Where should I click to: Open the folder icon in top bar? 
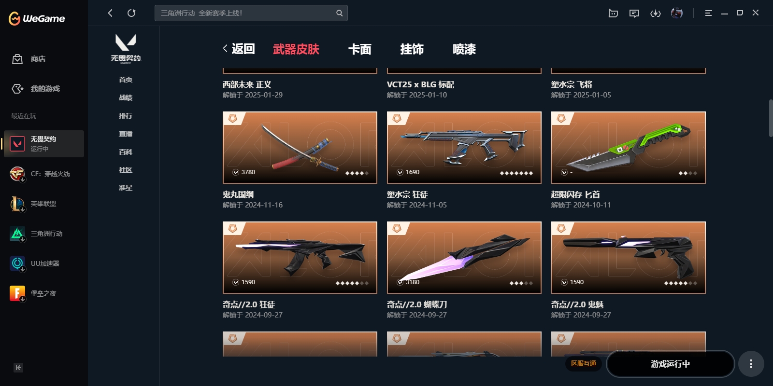(613, 13)
